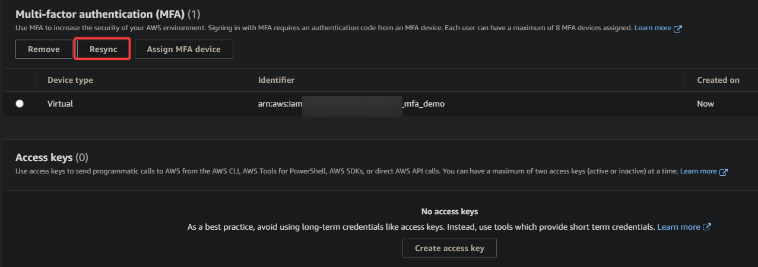Open Learn more link about short term credentials
Viewport: 758px width, 267px height.
[x=678, y=227]
